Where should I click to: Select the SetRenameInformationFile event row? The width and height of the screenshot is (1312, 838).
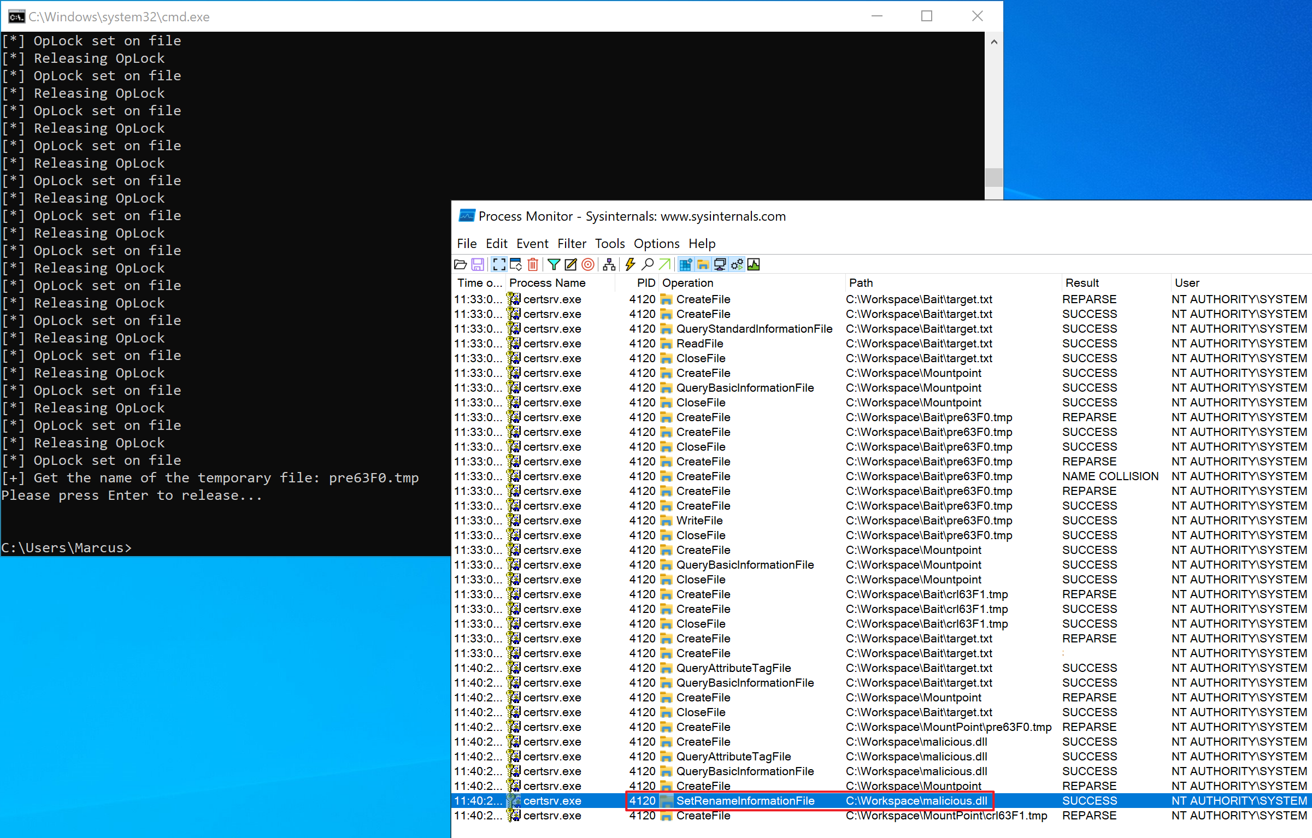tap(881, 801)
